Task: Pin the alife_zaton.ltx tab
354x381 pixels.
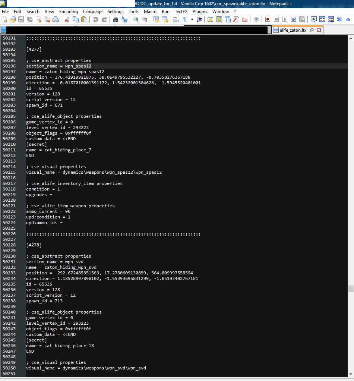Action: [x=312, y=30]
